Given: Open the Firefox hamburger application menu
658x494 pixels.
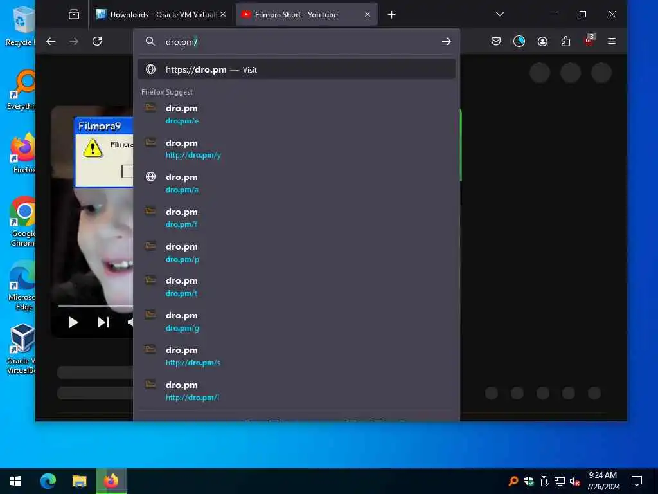Looking at the screenshot, I should 612,41.
